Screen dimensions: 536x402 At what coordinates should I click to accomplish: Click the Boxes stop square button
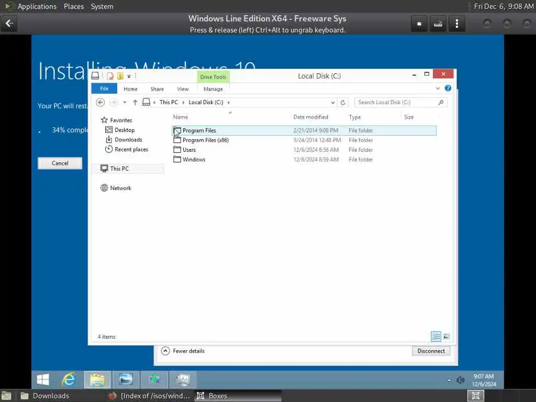(419, 24)
